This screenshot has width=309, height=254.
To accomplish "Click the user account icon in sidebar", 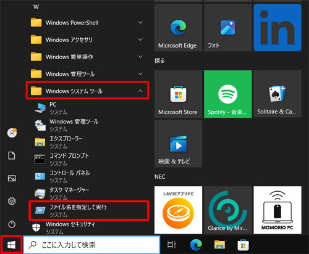I will point(12,133).
